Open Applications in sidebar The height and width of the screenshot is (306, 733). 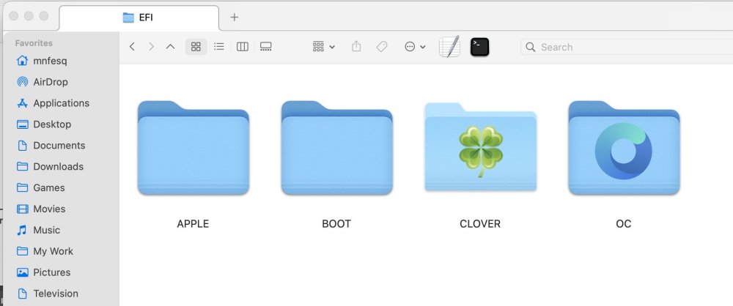pyautogui.click(x=53, y=102)
